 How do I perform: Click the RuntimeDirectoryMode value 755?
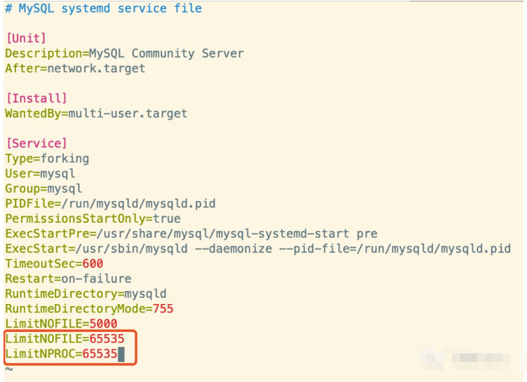[162, 308]
